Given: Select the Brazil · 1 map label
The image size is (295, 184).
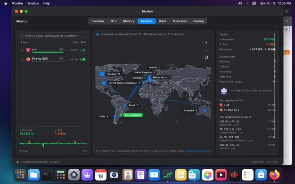Looking at the screenshot, I should [x=134, y=105].
